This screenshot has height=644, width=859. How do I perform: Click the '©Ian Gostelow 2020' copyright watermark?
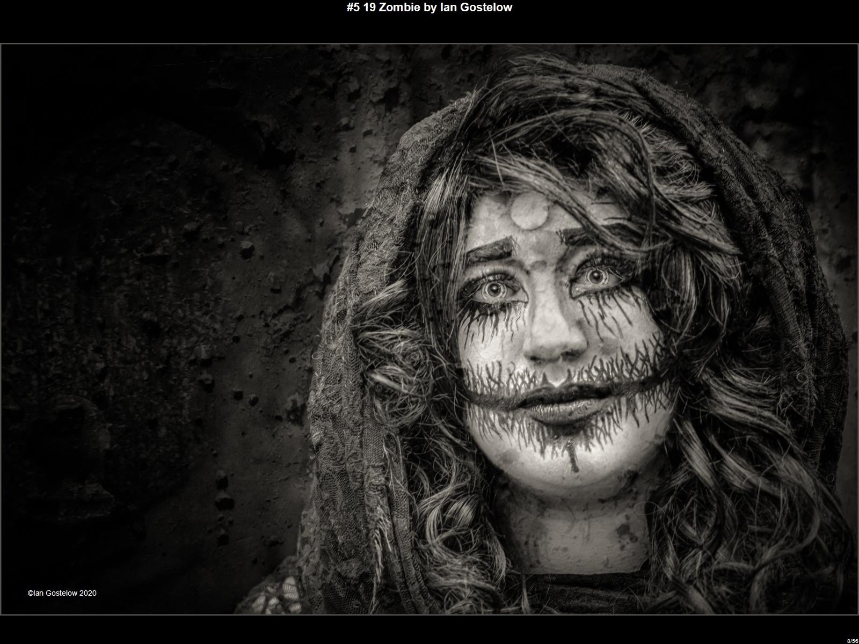coord(62,593)
